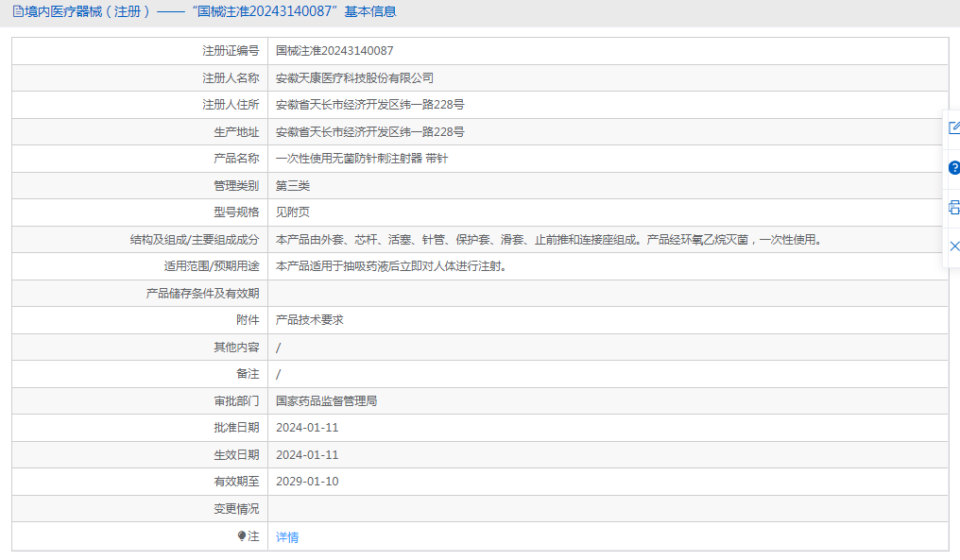Click the 附件 label
This screenshot has width=960, height=560.
[248, 320]
